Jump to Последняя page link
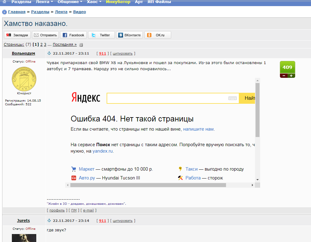Image resolution: width=311 pixels, height=242 pixels. coord(65,44)
